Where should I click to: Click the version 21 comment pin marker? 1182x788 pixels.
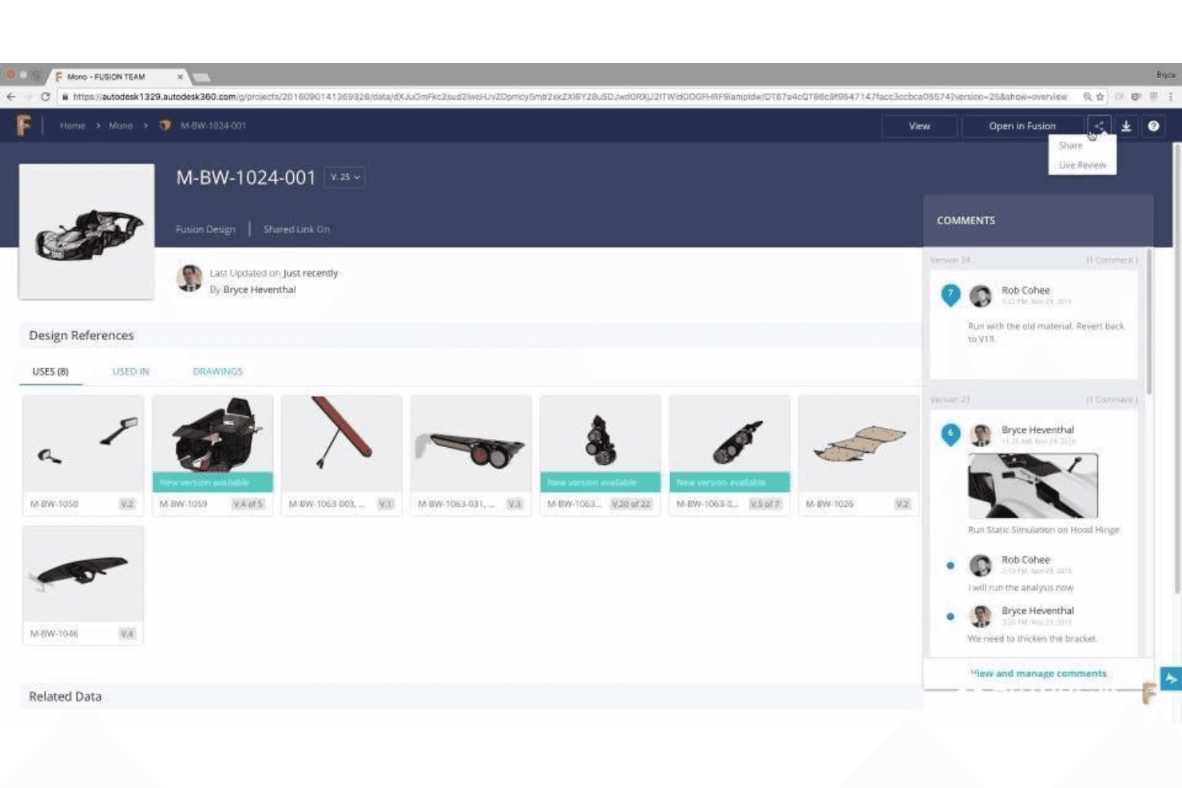(950, 434)
